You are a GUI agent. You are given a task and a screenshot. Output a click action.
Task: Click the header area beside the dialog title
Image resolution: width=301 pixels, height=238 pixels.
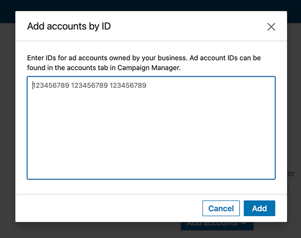[186, 26]
